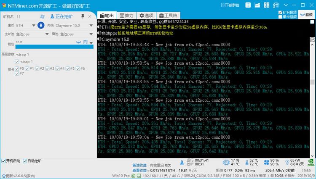Viewport: 316px width, 179px height.
Task: Click the Windows logo icon near miner name
Action: click(x=42, y=16)
